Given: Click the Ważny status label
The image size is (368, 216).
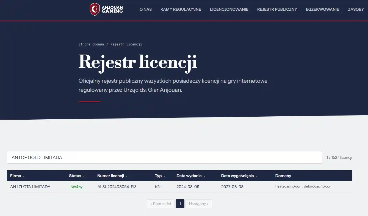Looking at the screenshot, I should pos(77,187).
